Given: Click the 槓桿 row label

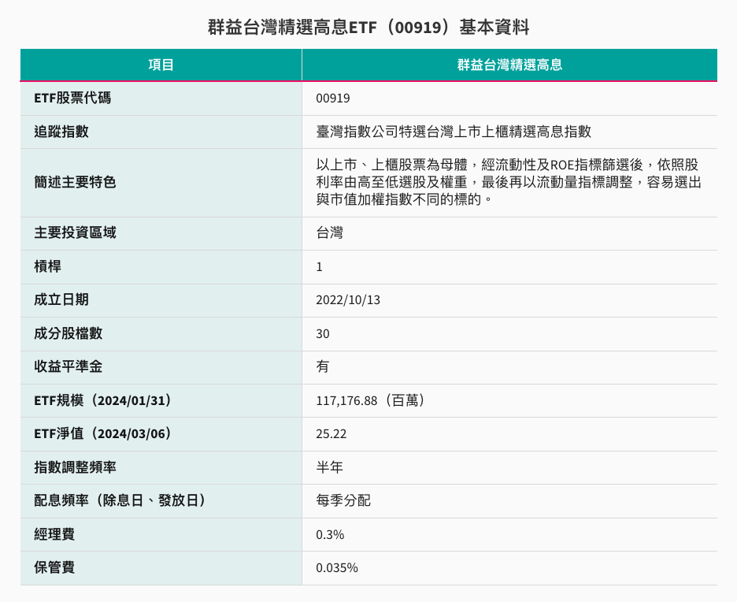Looking at the screenshot, I should [x=47, y=266].
